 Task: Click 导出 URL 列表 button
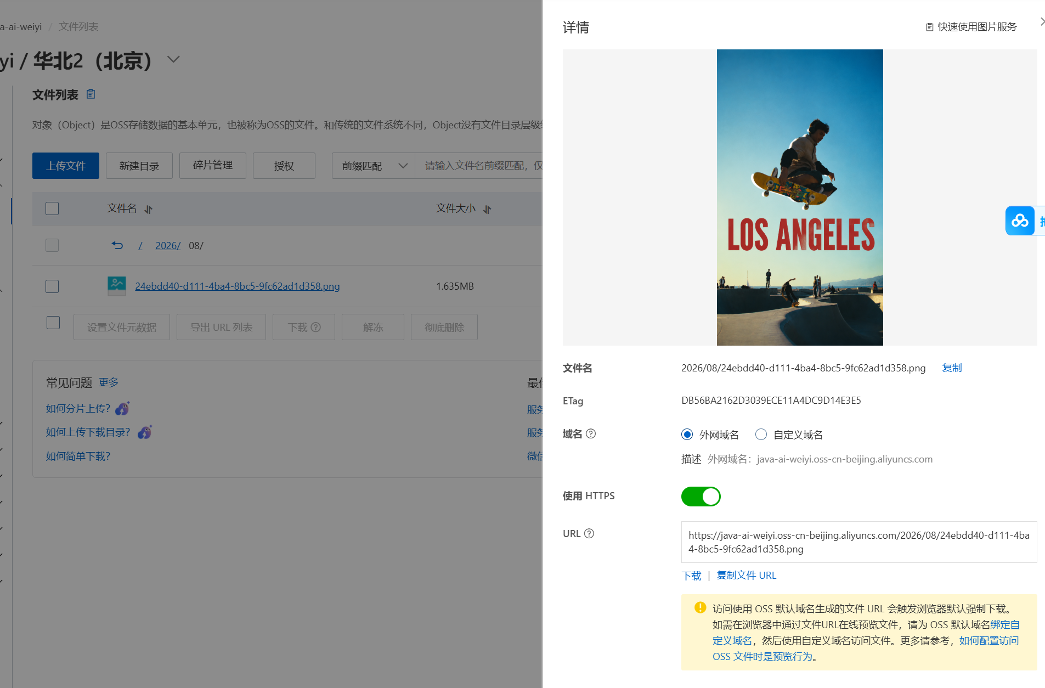coord(222,327)
